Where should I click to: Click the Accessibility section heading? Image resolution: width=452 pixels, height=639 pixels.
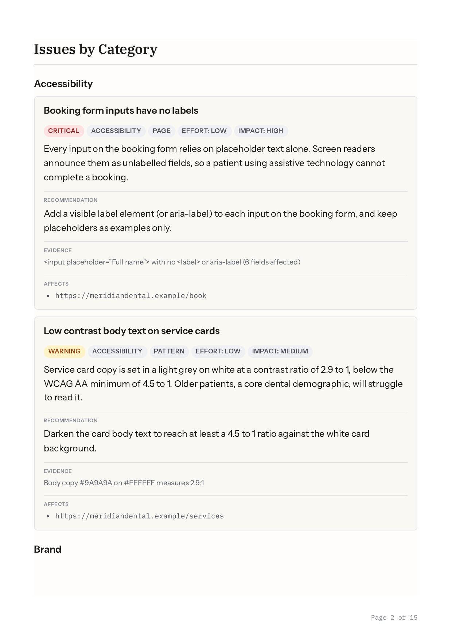tap(63, 84)
